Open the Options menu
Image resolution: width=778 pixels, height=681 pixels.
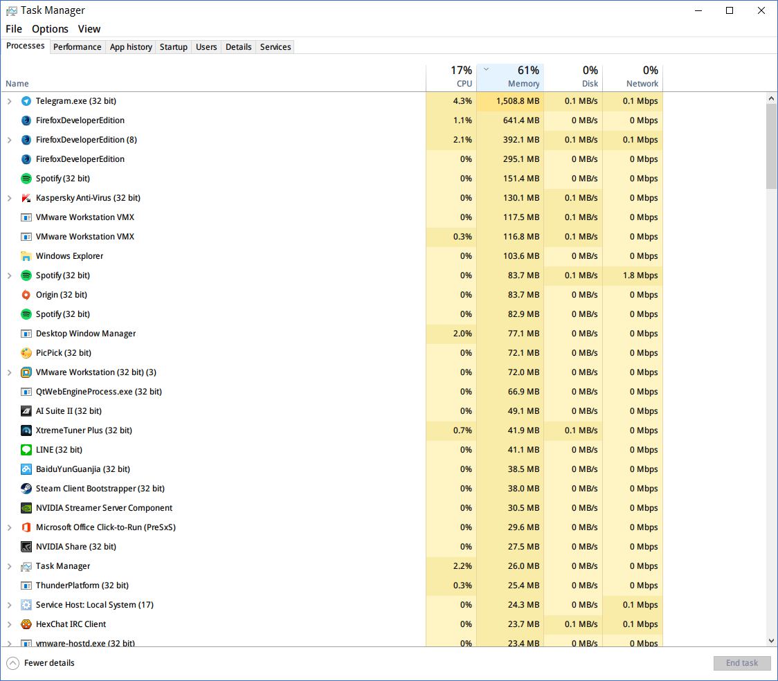tap(50, 29)
